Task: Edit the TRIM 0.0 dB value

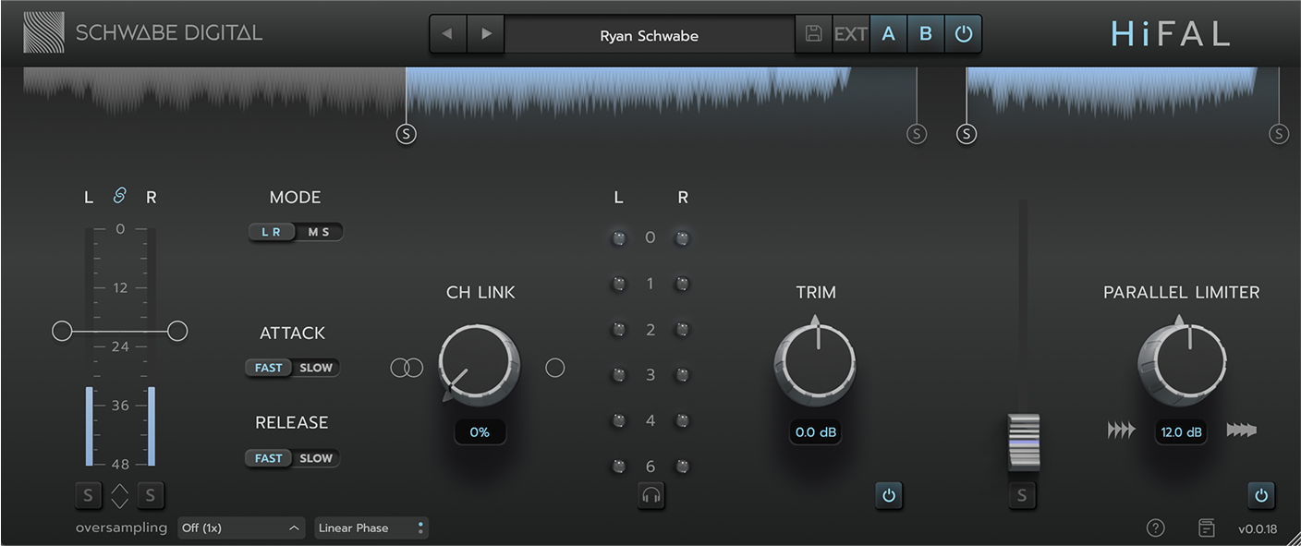Action: pyautogui.click(x=815, y=431)
